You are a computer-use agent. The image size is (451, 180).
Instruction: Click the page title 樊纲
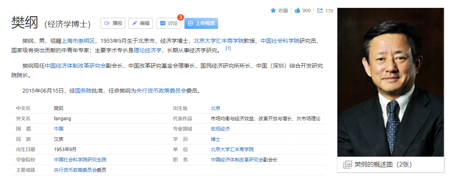coord(25,22)
